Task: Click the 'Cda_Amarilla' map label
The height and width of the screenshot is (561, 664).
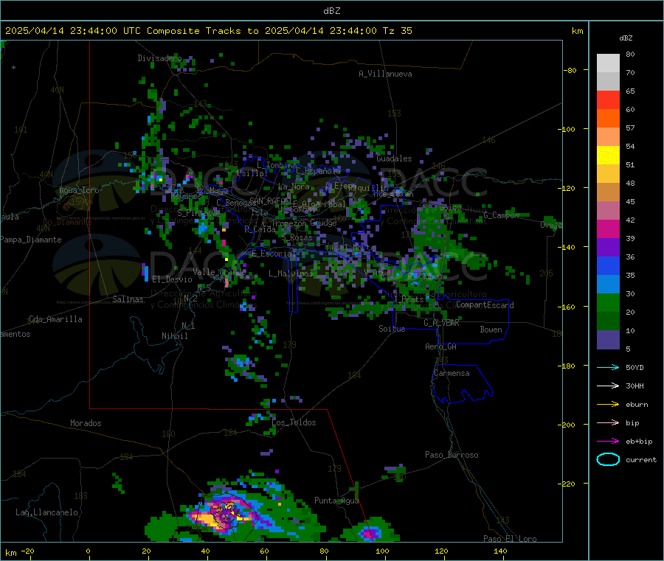Action: 55,319
